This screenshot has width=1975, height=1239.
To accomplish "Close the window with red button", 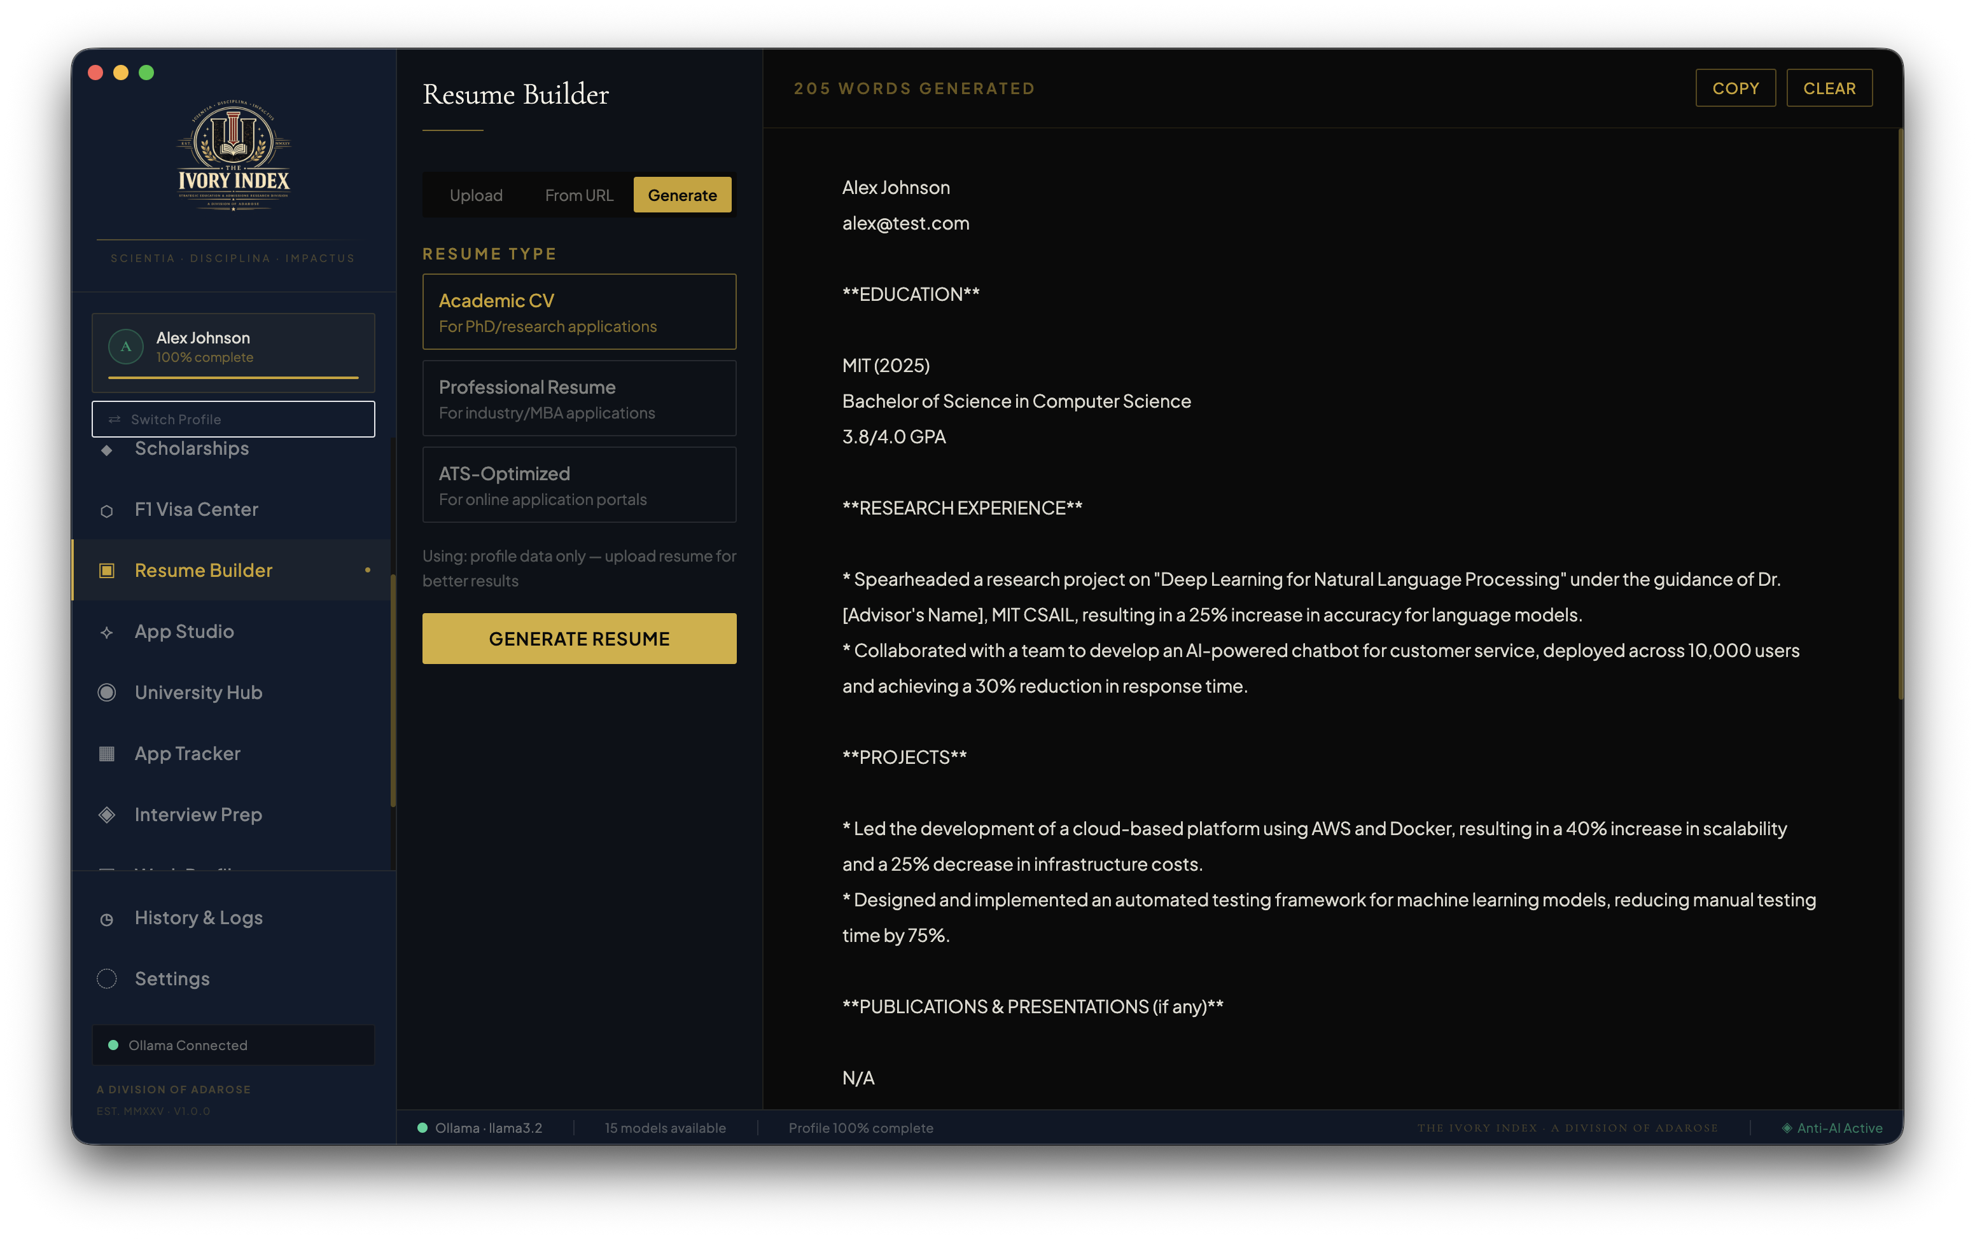I will click(95, 72).
